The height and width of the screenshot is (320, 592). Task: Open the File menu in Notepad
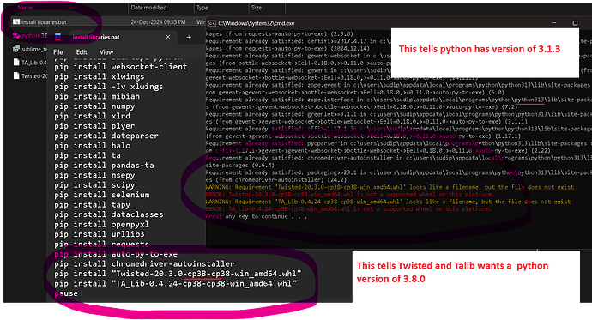tap(58, 52)
